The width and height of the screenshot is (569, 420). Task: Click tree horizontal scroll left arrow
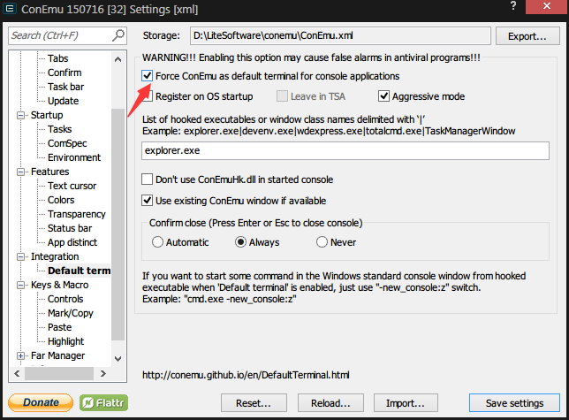[x=17, y=373]
